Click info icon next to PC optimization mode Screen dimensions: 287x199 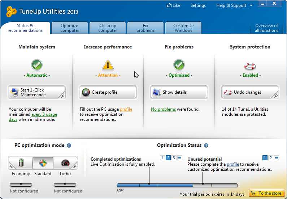69,145
